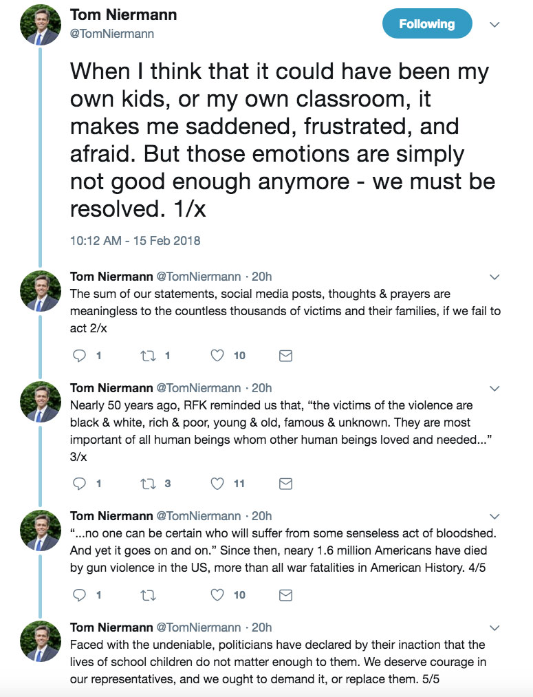The image size is (533, 697).
Task: Like the 4/5 tweet about 1.6 million Americans
Action: [217, 594]
